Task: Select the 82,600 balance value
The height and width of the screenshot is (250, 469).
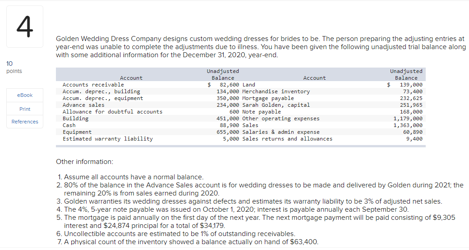Action: point(230,85)
